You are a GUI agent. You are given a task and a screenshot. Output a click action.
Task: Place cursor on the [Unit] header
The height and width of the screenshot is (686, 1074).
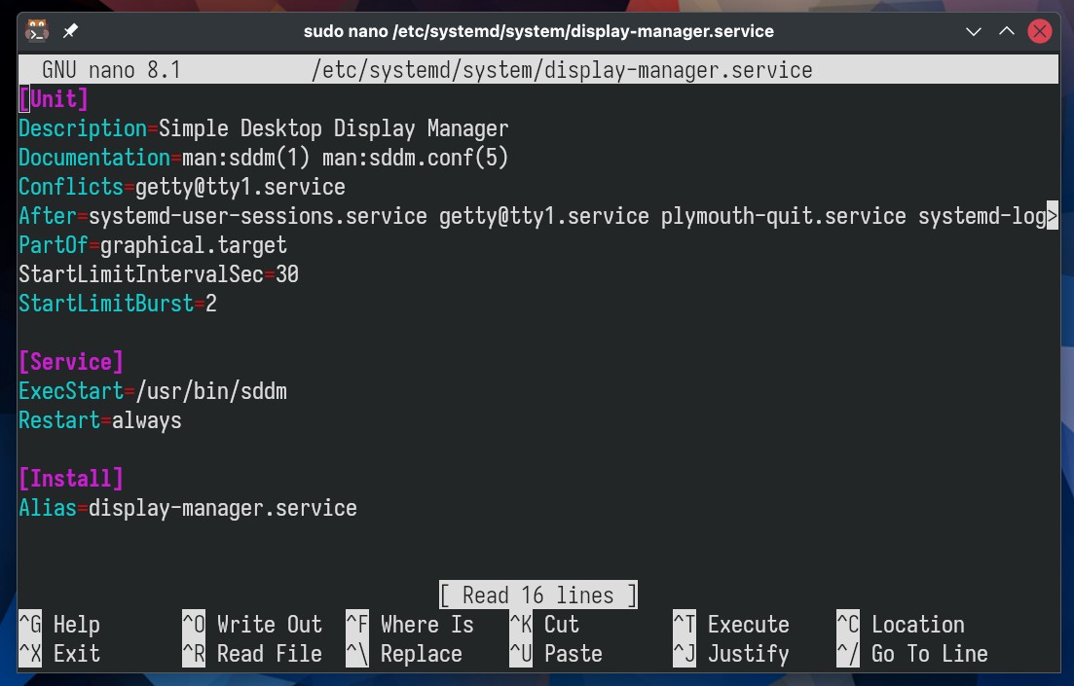(x=54, y=99)
